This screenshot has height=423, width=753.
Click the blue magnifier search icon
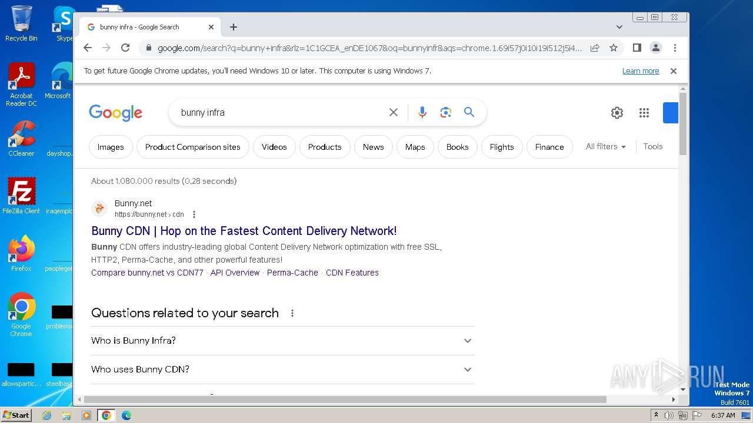click(x=469, y=112)
